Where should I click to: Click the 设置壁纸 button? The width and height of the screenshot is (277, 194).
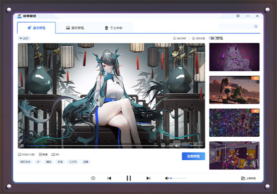pos(193,156)
